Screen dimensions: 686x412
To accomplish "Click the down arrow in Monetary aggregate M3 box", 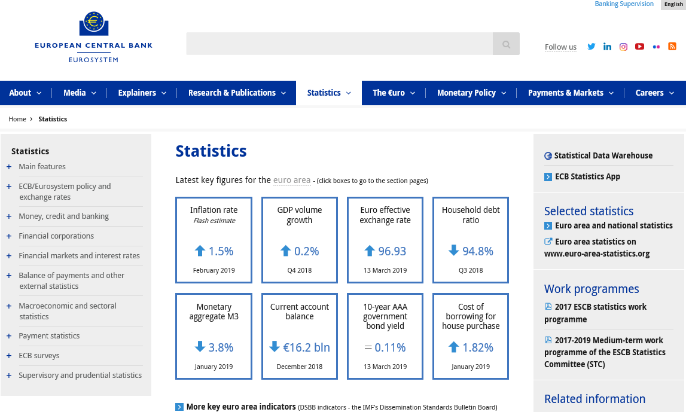I will pos(200,347).
